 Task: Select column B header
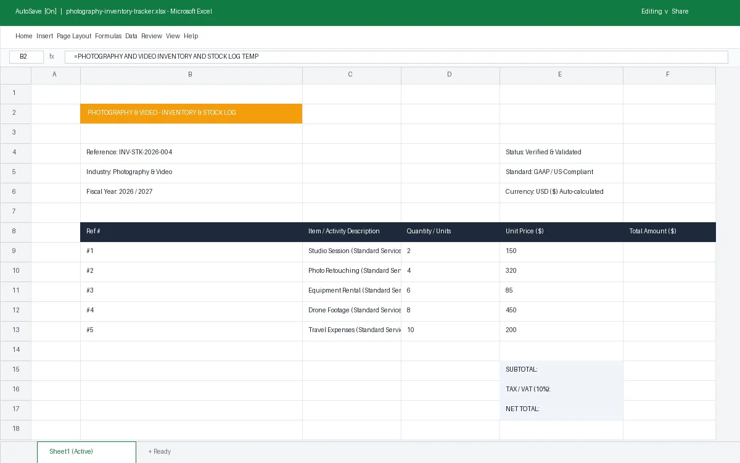click(x=191, y=75)
